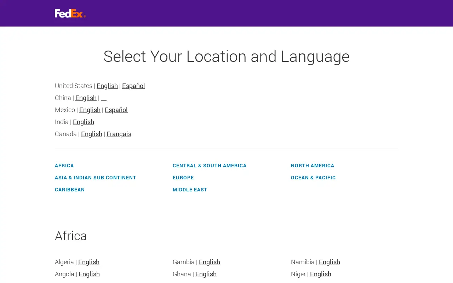Choose English for Angola
The height and width of the screenshot is (283, 453).
click(x=89, y=274)
